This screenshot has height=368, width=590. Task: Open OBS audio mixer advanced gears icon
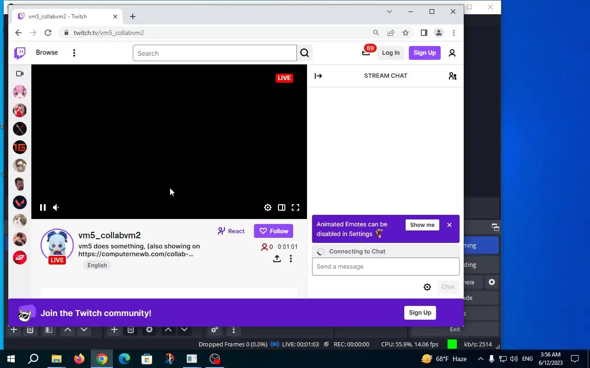click(214, 330)
